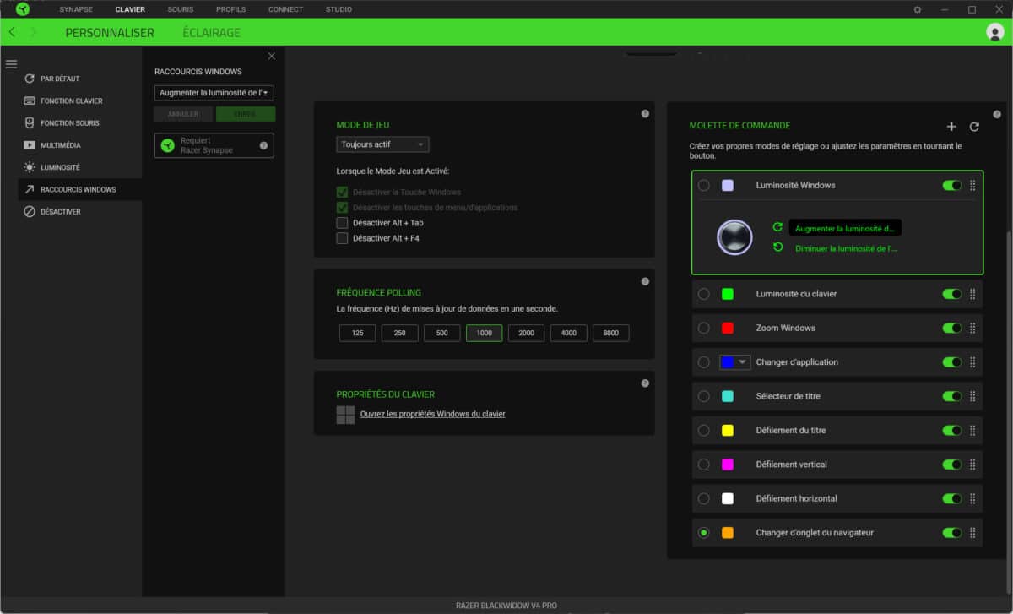Click the help icon in the Mode de jeu panel
Viewport: 1013px width, 614px height.
click(x=645, y=113)
